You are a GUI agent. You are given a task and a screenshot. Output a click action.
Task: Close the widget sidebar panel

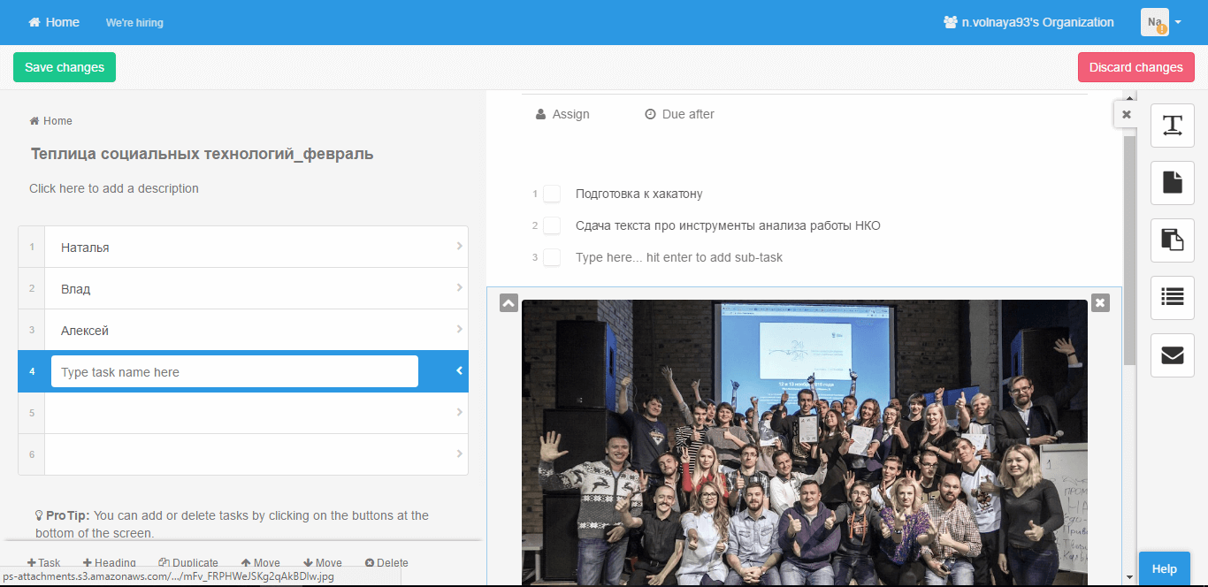(x=1126, y=115)
